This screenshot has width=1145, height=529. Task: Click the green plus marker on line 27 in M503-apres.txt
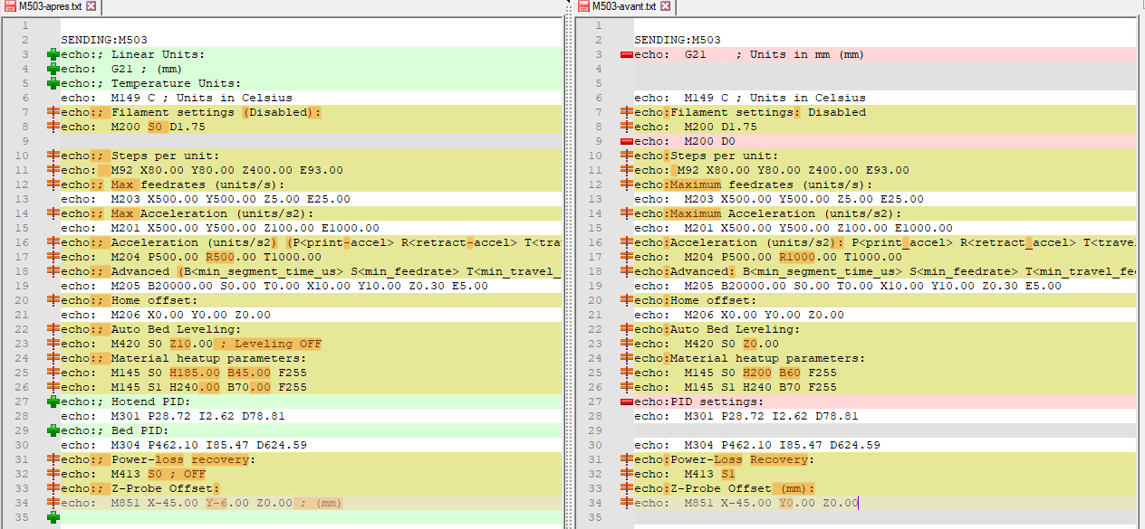coord(53,401)
